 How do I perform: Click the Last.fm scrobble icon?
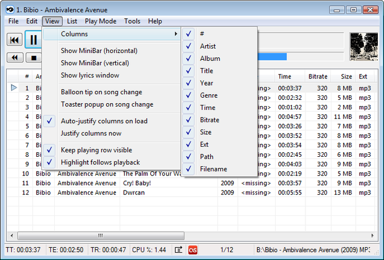pos(193,250)
